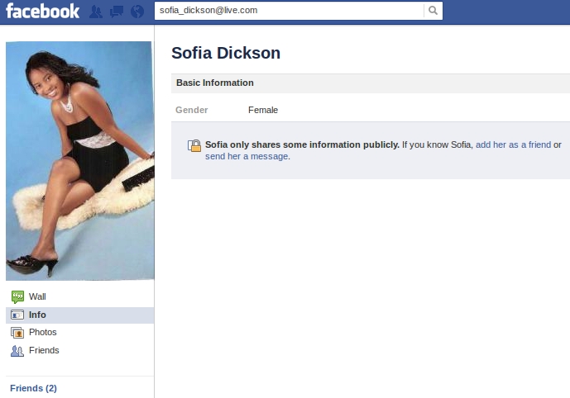Open Sofia Dickson's profile photo
The image size is (570, 398).
pos(80,161)
